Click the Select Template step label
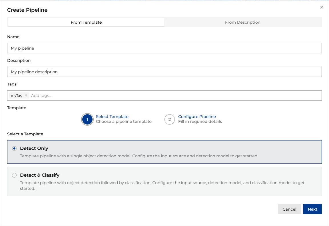Screen dimensions: 329x226 click(112, 117)
